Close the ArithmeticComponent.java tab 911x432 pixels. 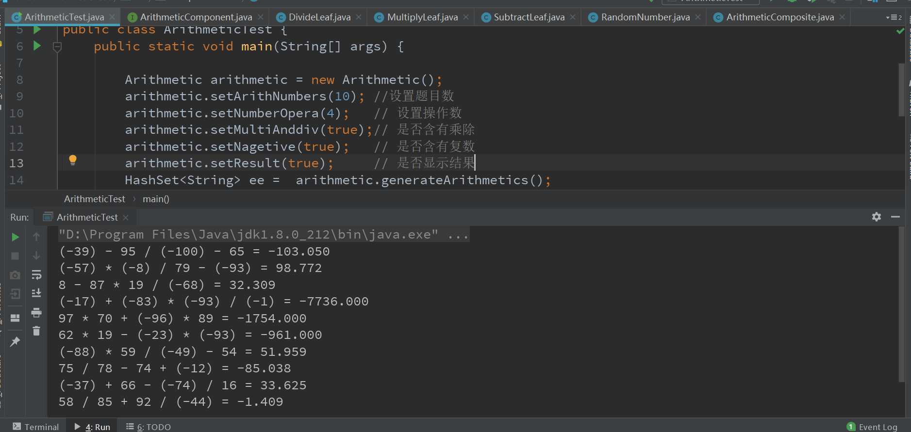(x=261, y=17)
